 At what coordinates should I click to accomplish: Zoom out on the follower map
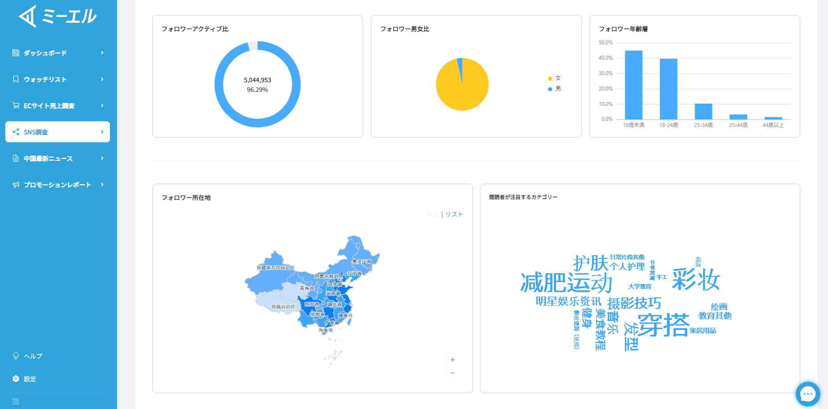tap(452, 373)
